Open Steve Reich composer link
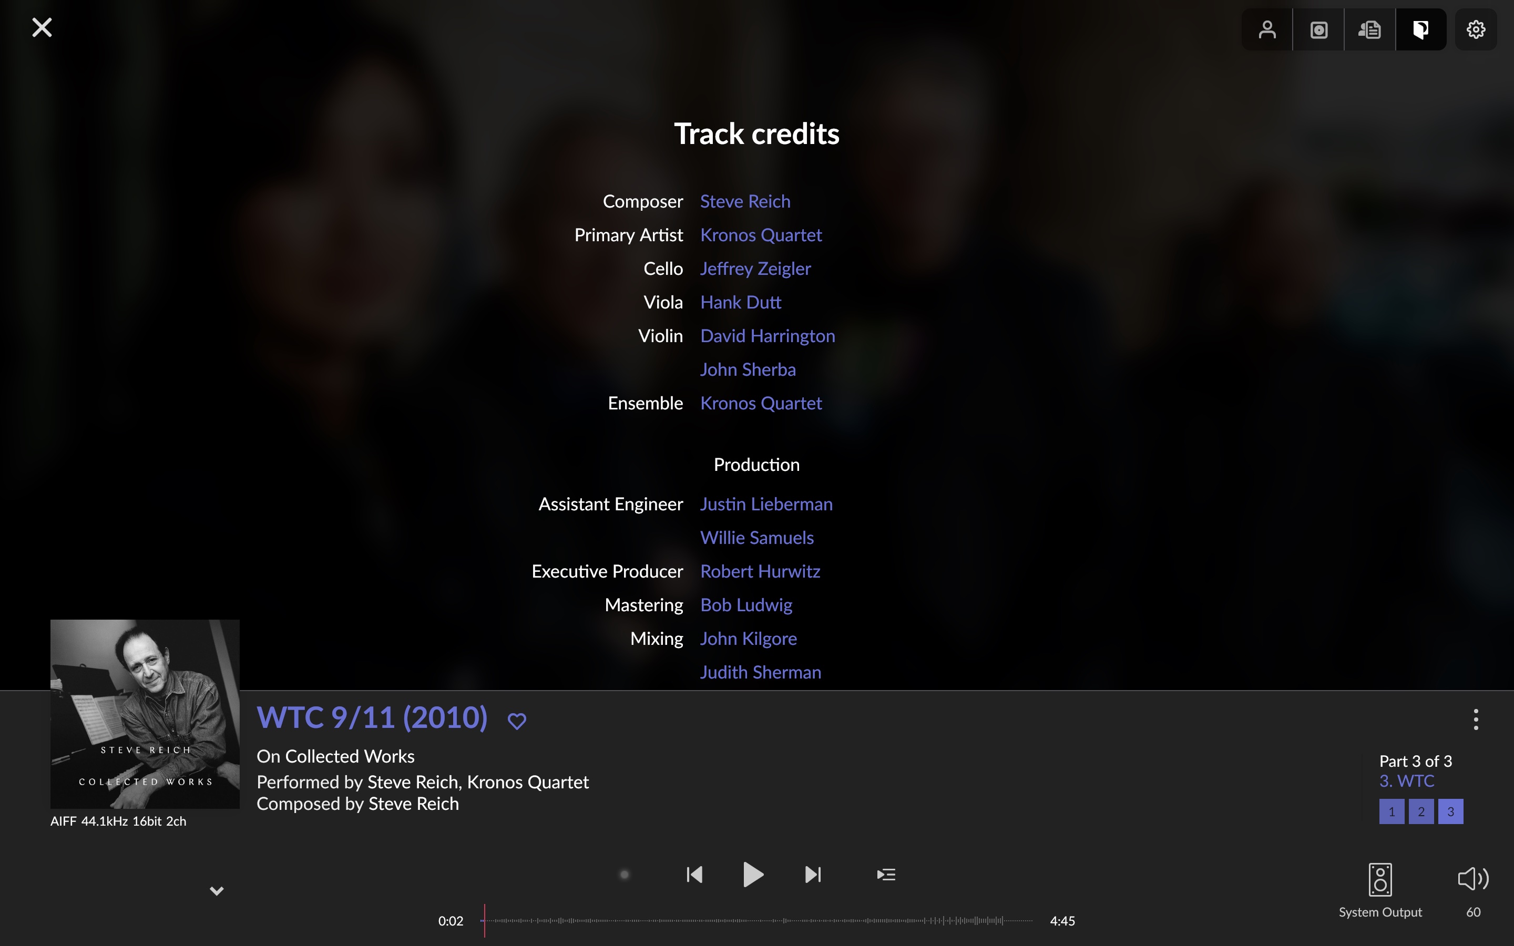The width and height of the screenshot is (1514, 946). pos(745,201)
